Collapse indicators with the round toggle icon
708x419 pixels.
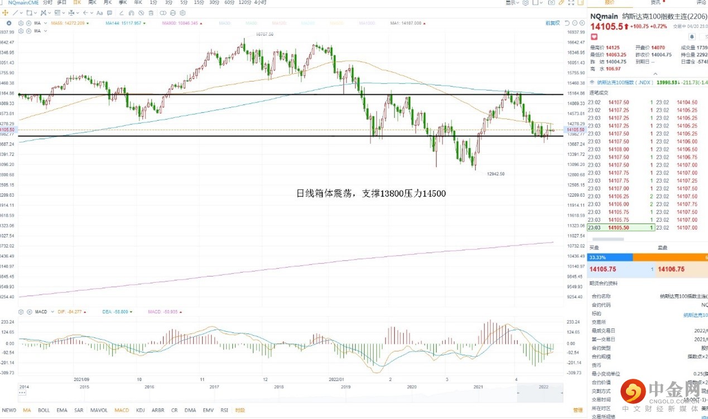click(9, 23)
